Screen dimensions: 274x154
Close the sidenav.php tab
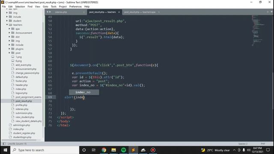click(84, 12)
